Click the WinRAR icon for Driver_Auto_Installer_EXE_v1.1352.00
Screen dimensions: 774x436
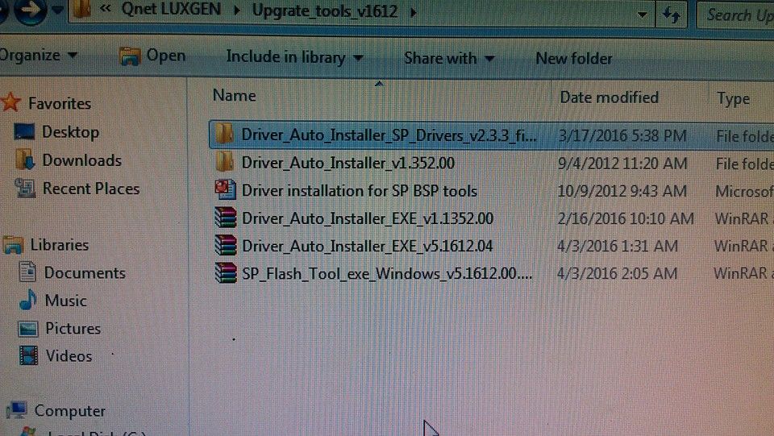225,218
